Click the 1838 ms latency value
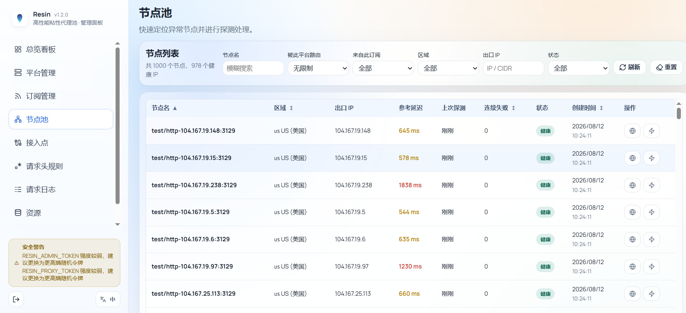686x313 pixels. click(x=410, y=185)
